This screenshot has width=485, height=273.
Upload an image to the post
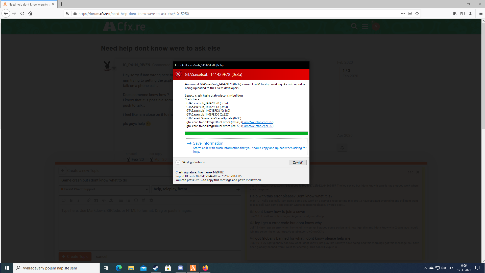(x=111, y=200)
